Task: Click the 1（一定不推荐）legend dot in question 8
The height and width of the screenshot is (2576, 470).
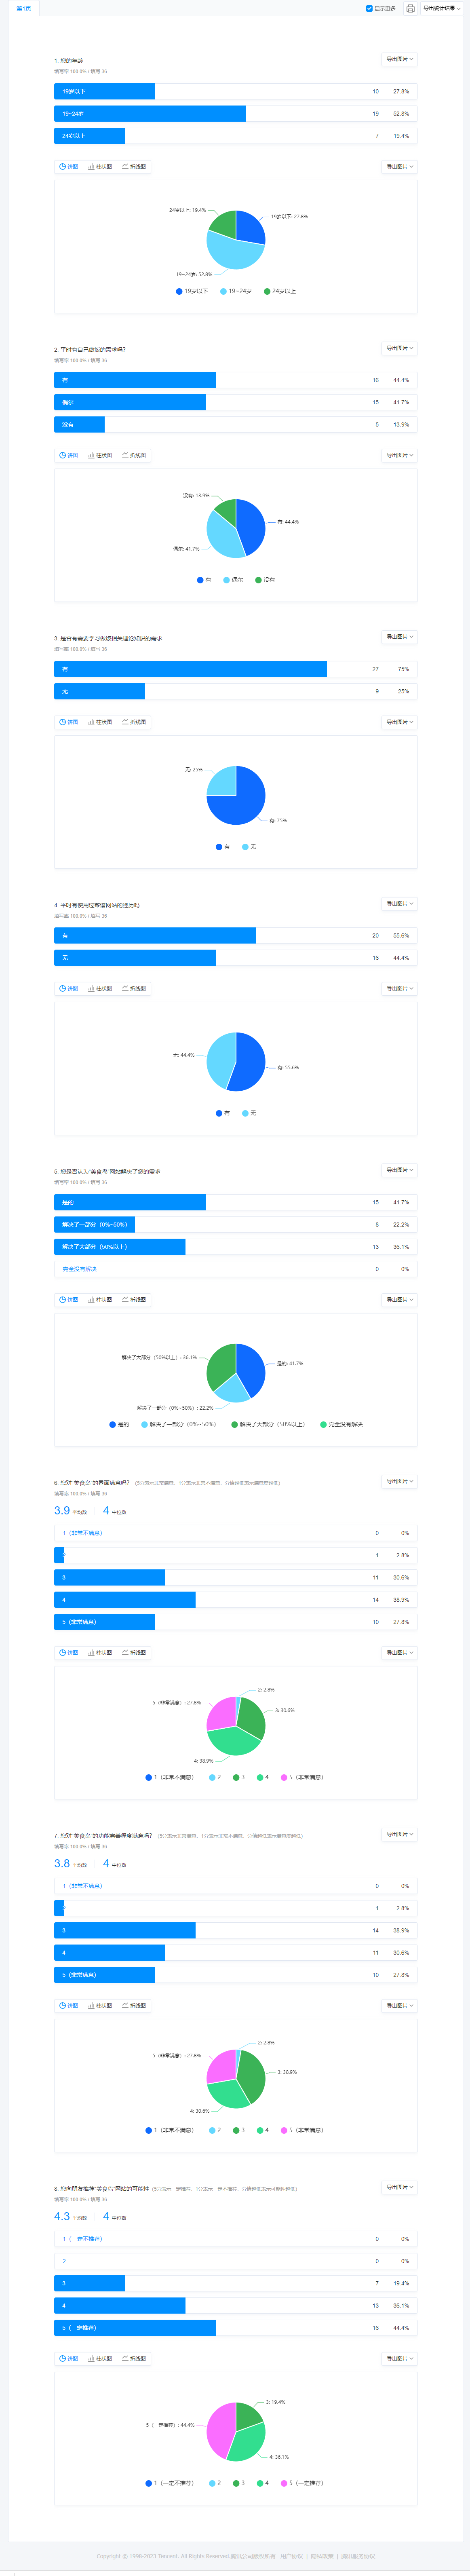Action: point(149,2483)
